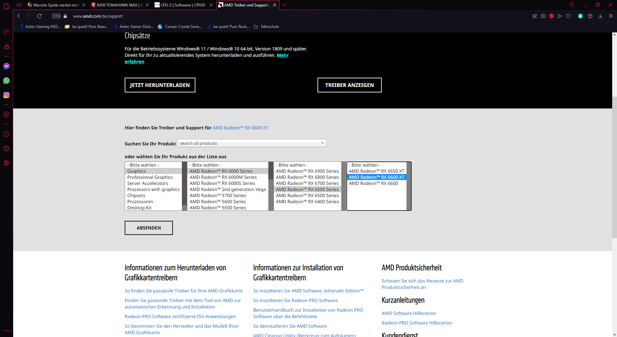Open the Opera menu logo
The height and width of the screenshot is (337, 617).
tap(6, 6)
